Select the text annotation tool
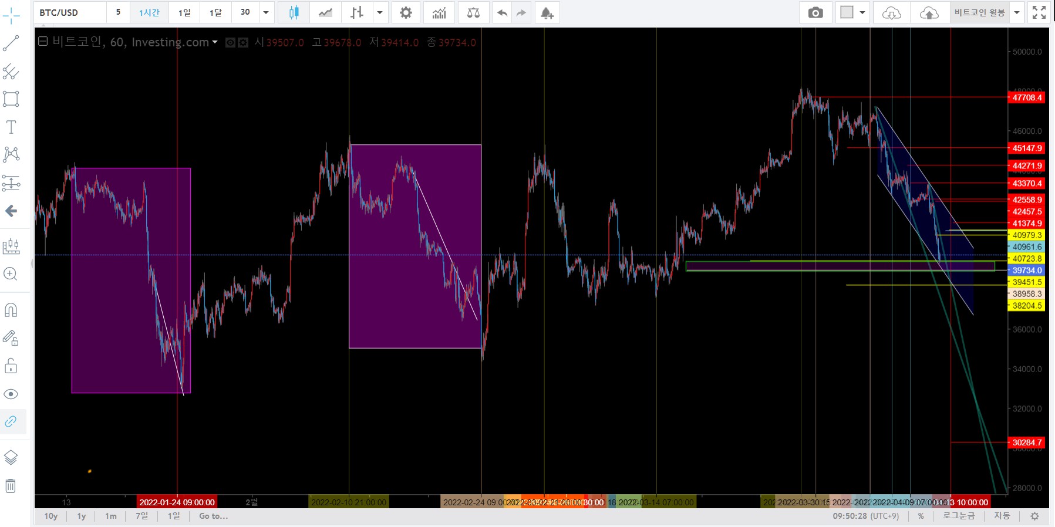 tap(11, 127)
